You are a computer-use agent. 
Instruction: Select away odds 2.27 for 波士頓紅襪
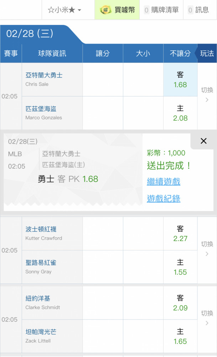(x=180, y=233)
